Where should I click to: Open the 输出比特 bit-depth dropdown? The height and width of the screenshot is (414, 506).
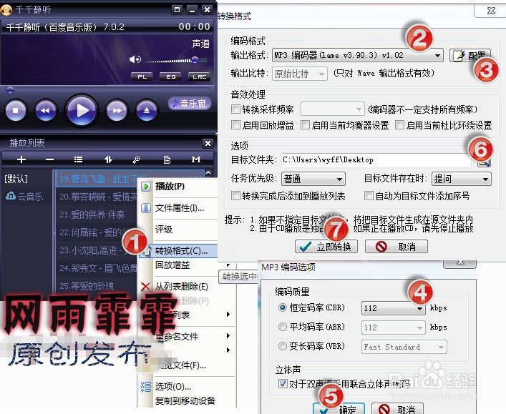click(x=300, y=74)
